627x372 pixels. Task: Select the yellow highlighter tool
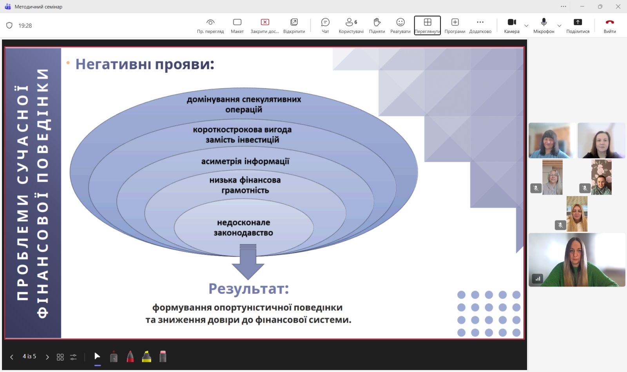tap(147, 357)
